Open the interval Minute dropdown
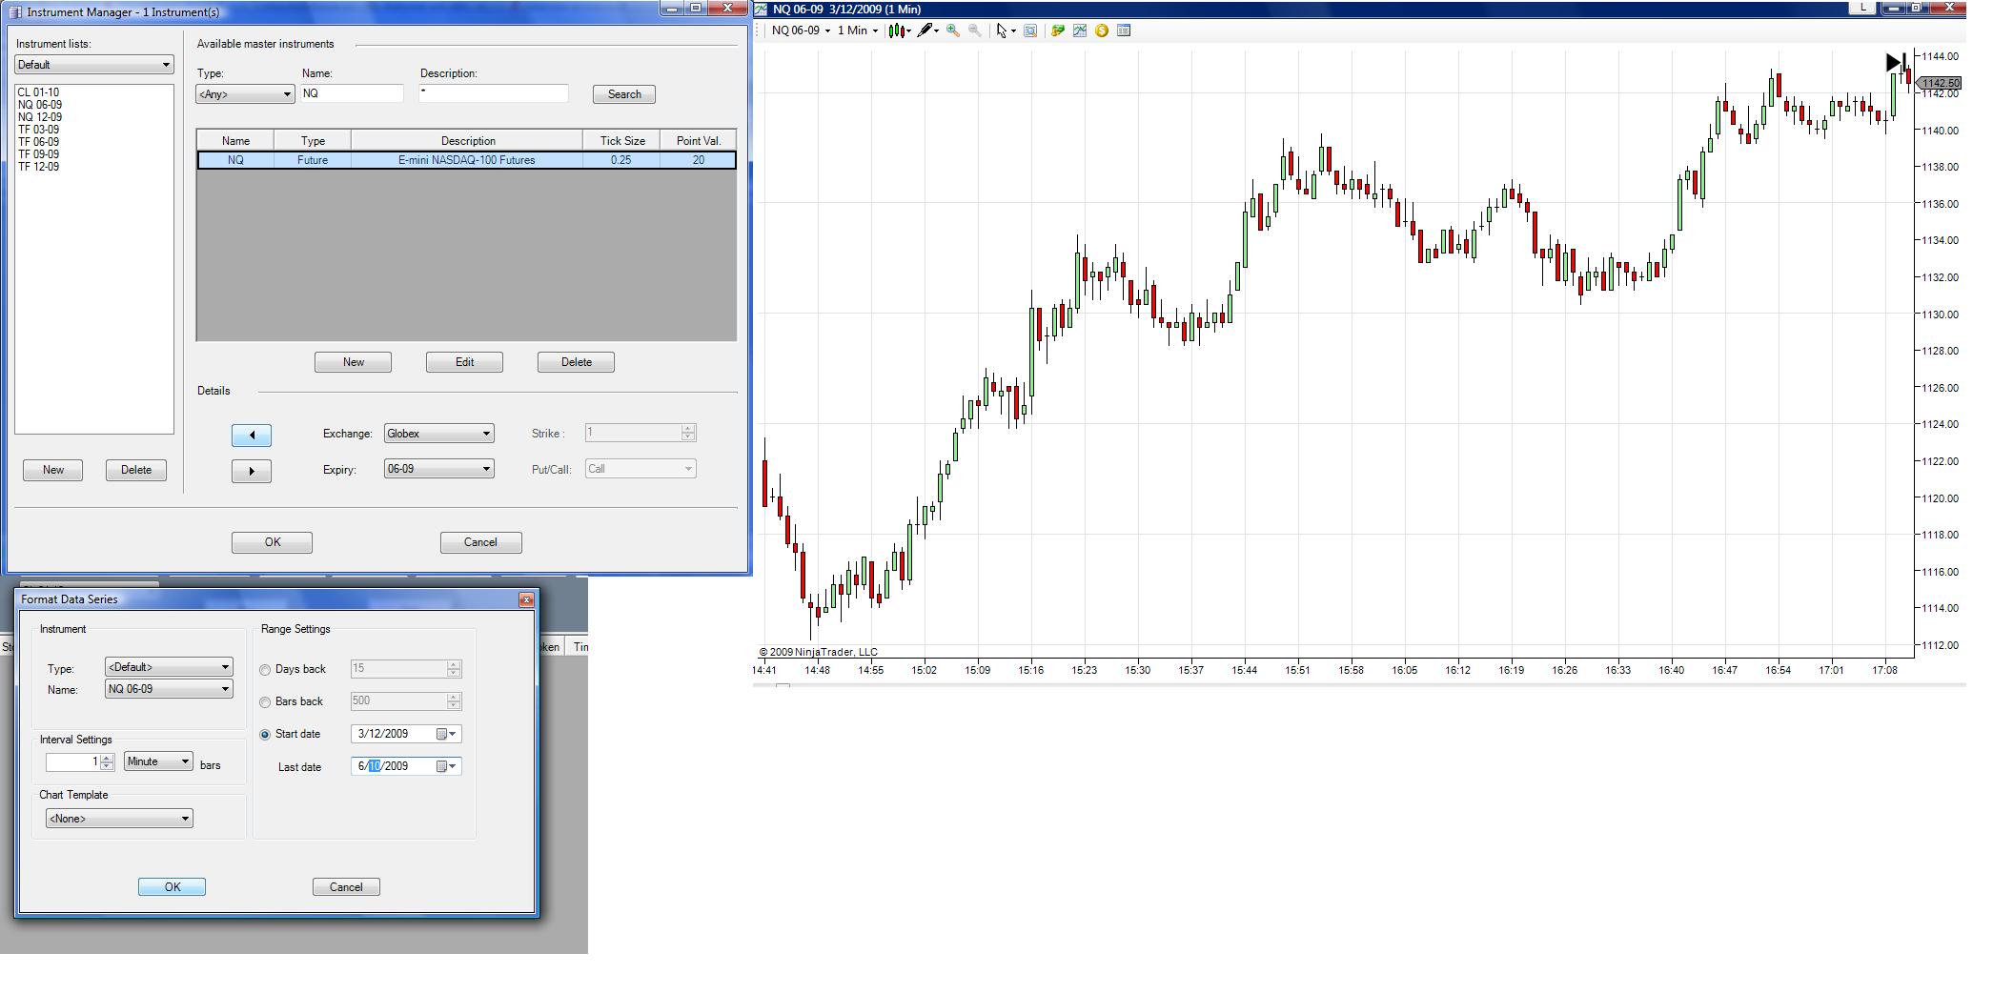The width and height of the screenshot is (1993, 994). tap(158, 761)
